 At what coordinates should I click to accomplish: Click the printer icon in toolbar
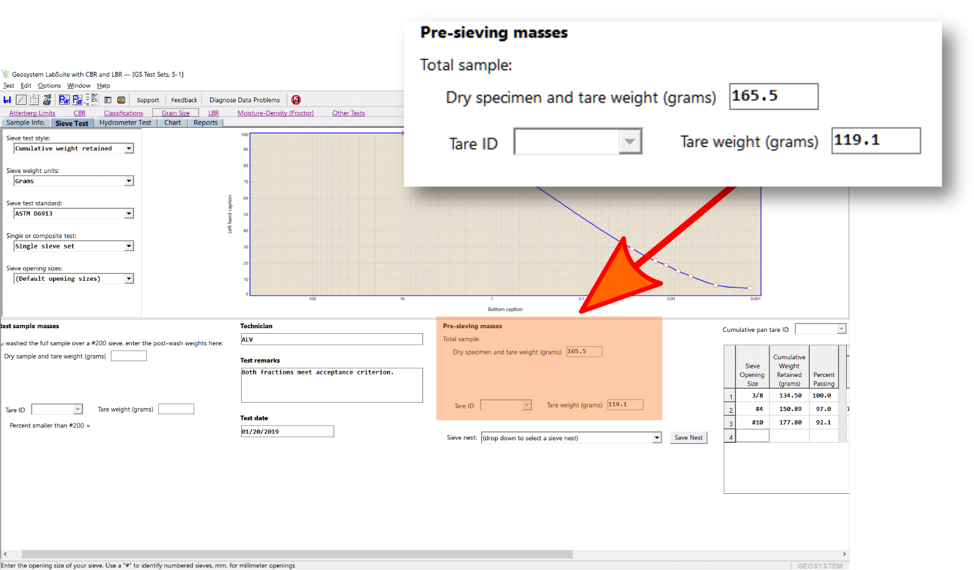[47, 100]
